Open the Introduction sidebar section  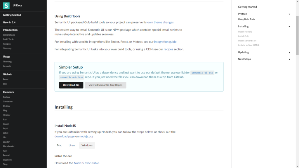click(10, 30)
